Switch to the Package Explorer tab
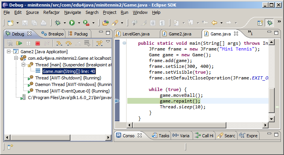 pyautogui.click(x=78, y=34)
